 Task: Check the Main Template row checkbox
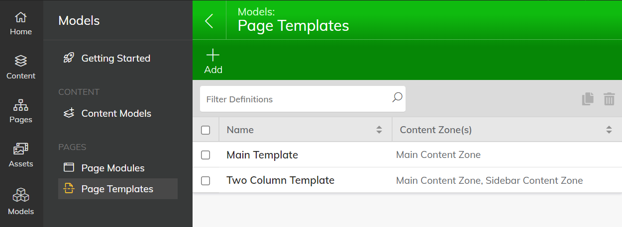point(206,155)
